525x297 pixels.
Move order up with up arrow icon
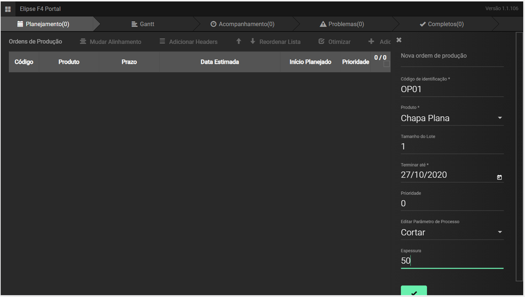coord(239,41)
